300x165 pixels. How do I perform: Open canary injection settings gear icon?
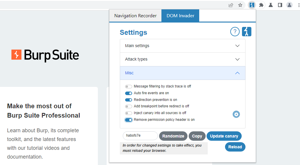tap(236, 114)
